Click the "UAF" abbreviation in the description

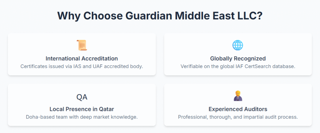tap(102, 66)
